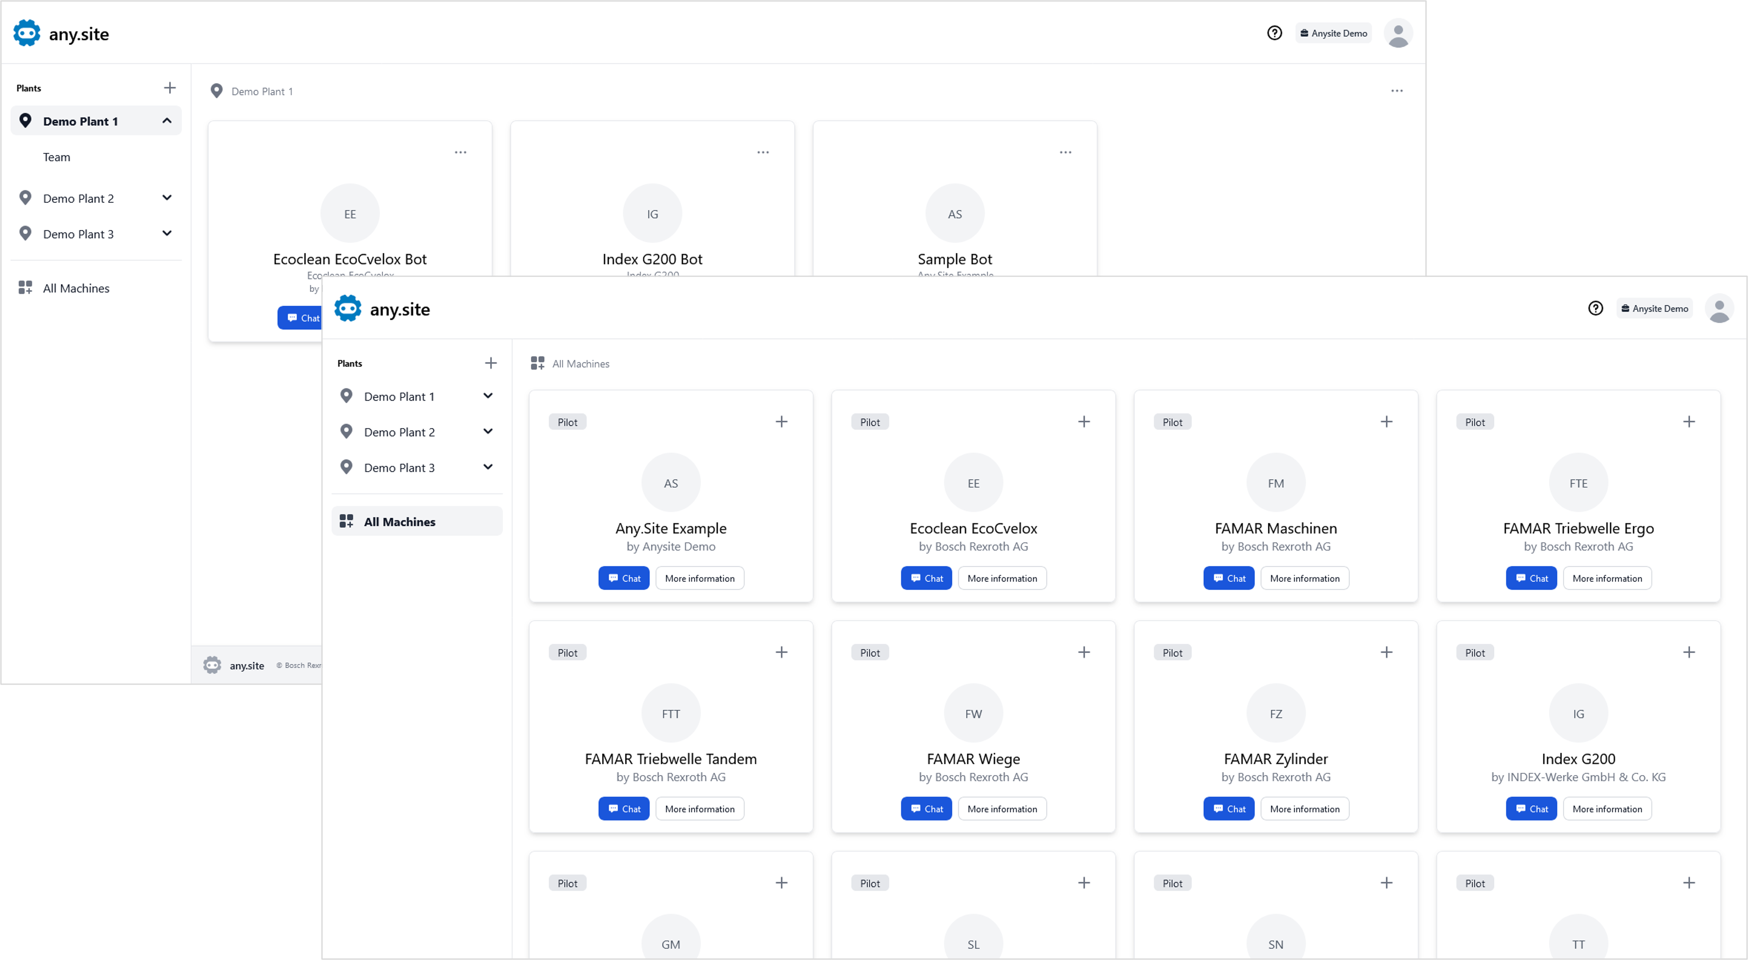The image size is (1748, 960).
Task: Click the FTE avatar on FAMAR Triebwelle Ergo
Action: click(1579, 482)
